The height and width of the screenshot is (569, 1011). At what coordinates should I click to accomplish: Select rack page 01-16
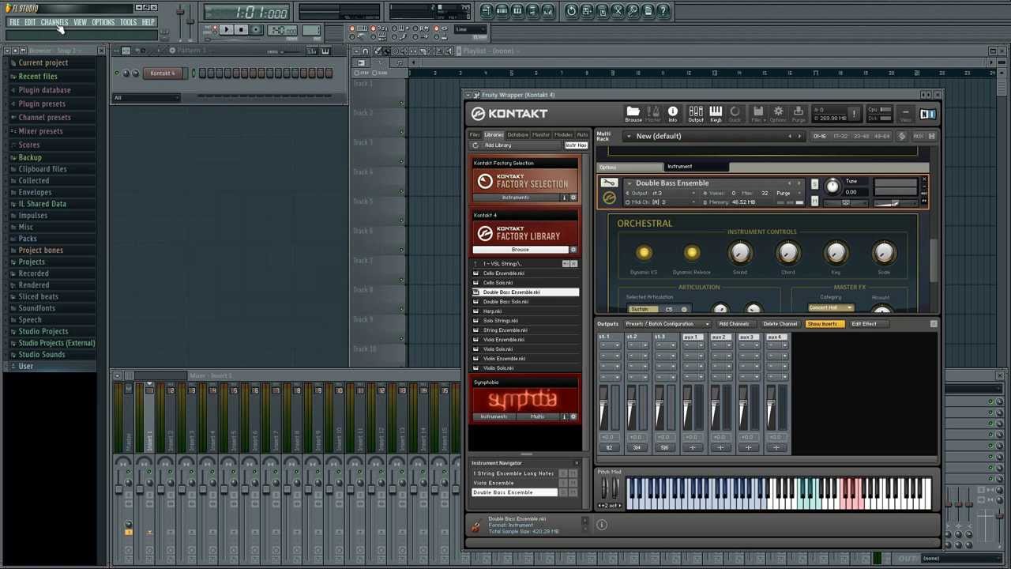[819, 136]
